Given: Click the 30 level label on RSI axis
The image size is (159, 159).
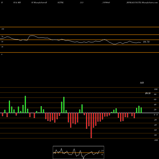Looking at the screenshot, I should (2, 47).
